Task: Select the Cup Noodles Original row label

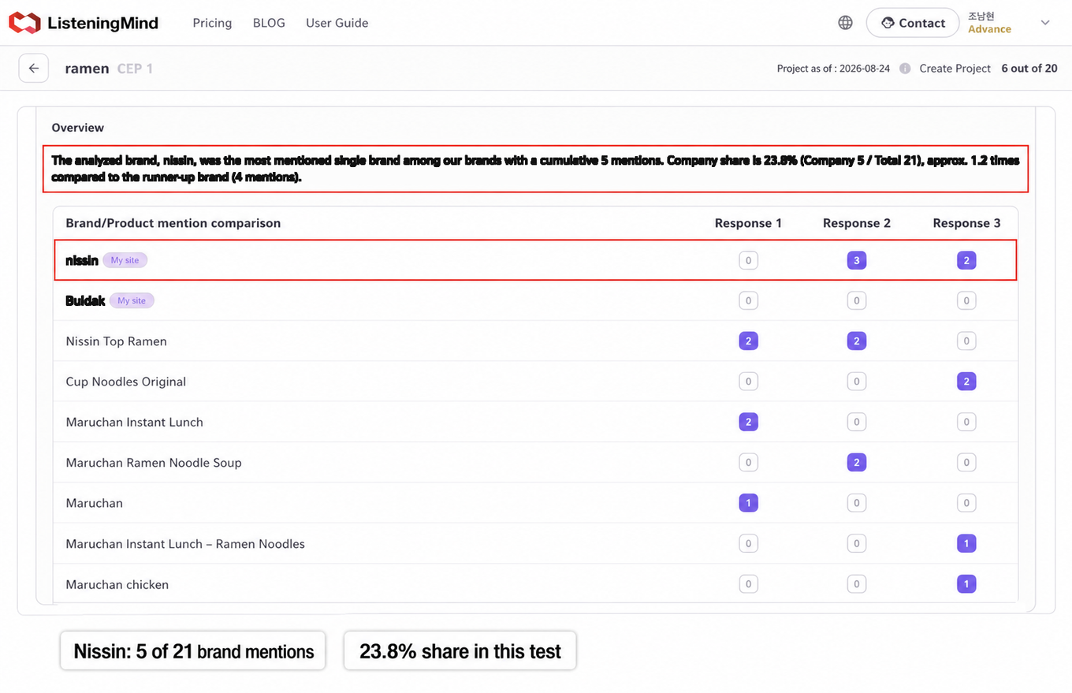Action: pyautogui.click(x=126, y=382)
